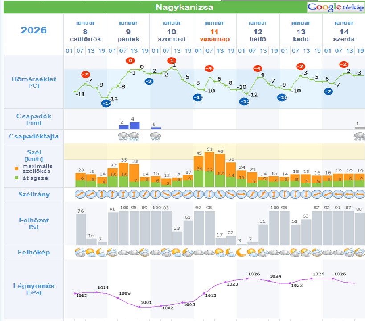Click the blue -12 minimum temperature badge
Screen dimensions: 365x321
coord(245,101)
